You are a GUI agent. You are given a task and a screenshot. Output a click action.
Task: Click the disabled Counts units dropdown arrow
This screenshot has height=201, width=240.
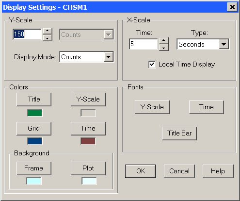(x=108, y=34)
